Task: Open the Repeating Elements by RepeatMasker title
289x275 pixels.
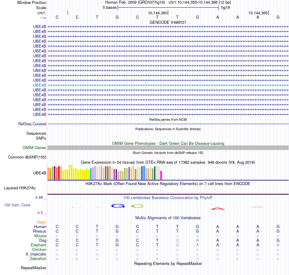Action: (168, 263)
